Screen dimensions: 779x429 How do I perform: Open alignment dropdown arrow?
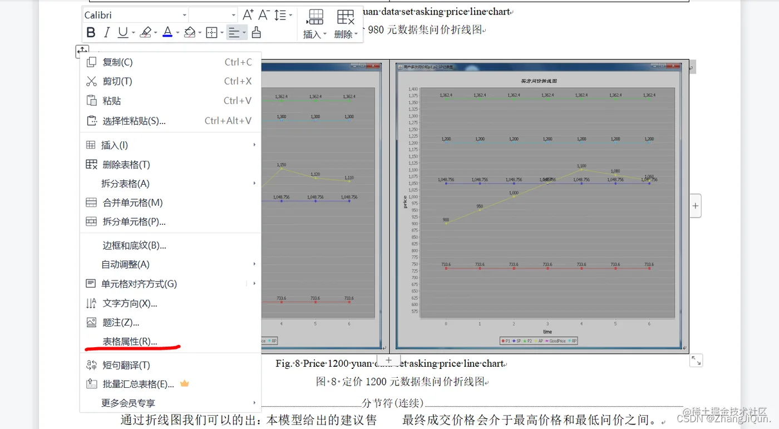[244, 33]
